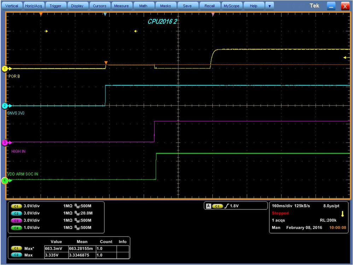The image size is (353, 265).
Task: Select the VDD ARM SOC IN label
Action: (x=23, y=174)
